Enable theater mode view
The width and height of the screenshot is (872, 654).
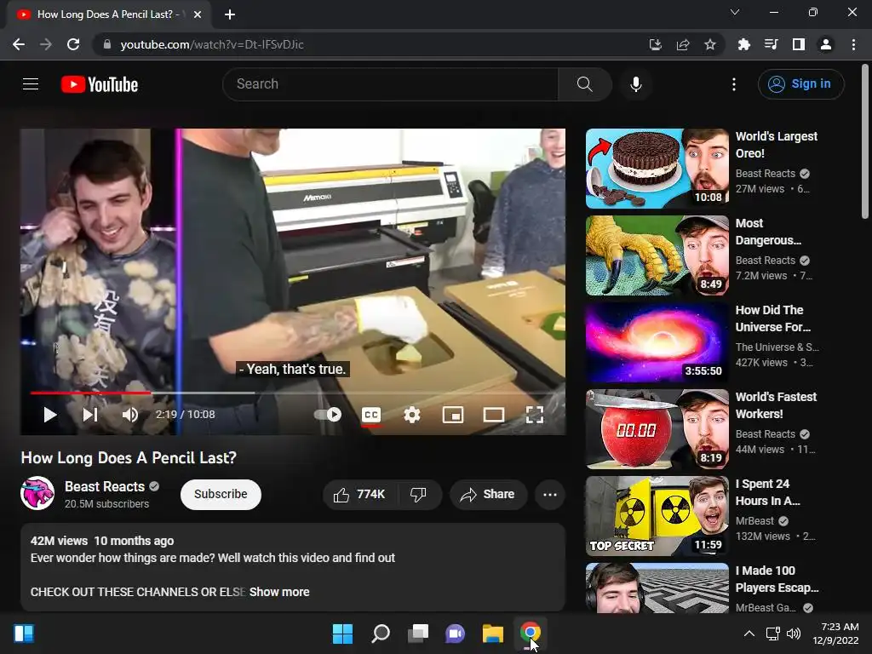(x=494, y=415)
